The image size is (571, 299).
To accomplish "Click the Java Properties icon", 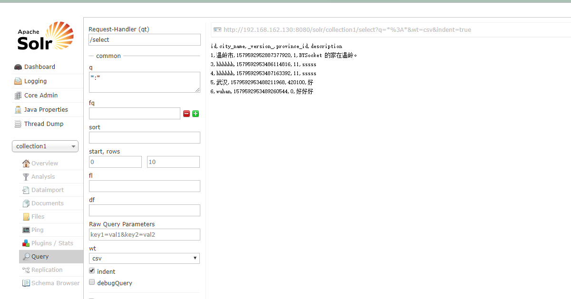I will [x=18, y=110].
